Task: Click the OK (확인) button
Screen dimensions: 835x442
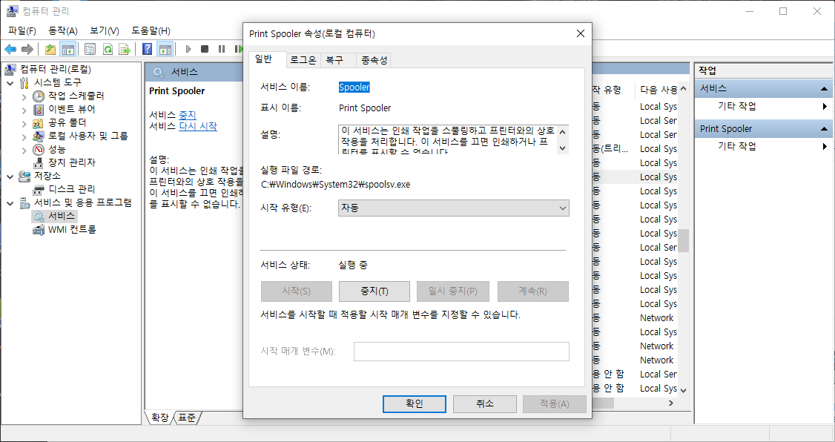Action: coord(415,403)
